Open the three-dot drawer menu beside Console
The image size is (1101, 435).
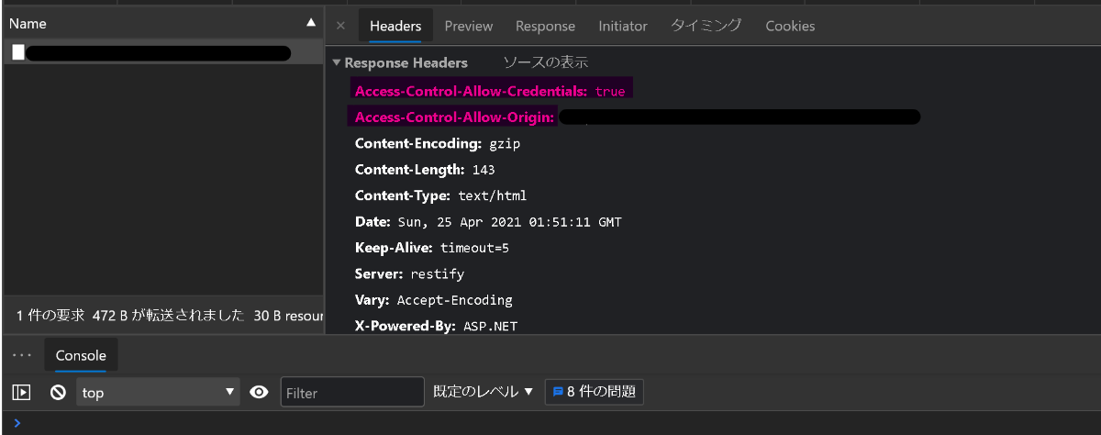tap(22, 355)
